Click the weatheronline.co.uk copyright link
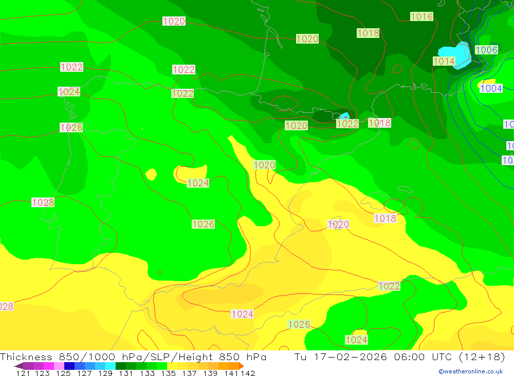This screenshot has width=514, height=376. pyautogui.click(x=470, y=371)
